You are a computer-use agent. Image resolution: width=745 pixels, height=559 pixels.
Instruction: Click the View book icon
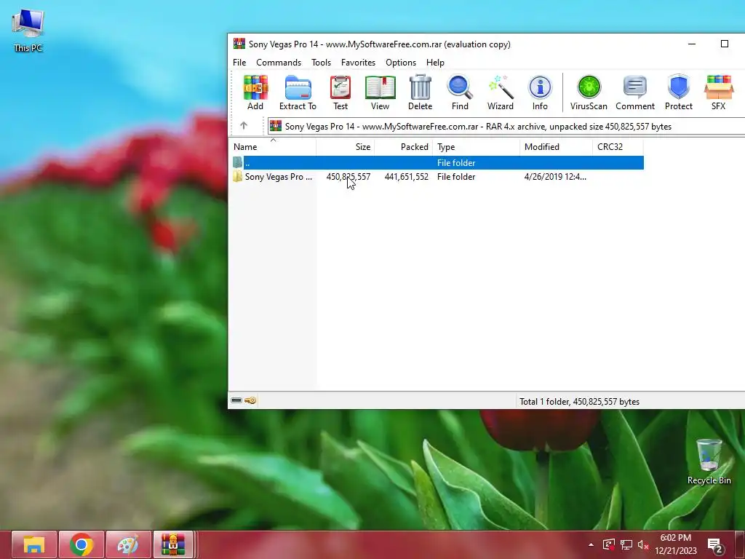point(380,92)
